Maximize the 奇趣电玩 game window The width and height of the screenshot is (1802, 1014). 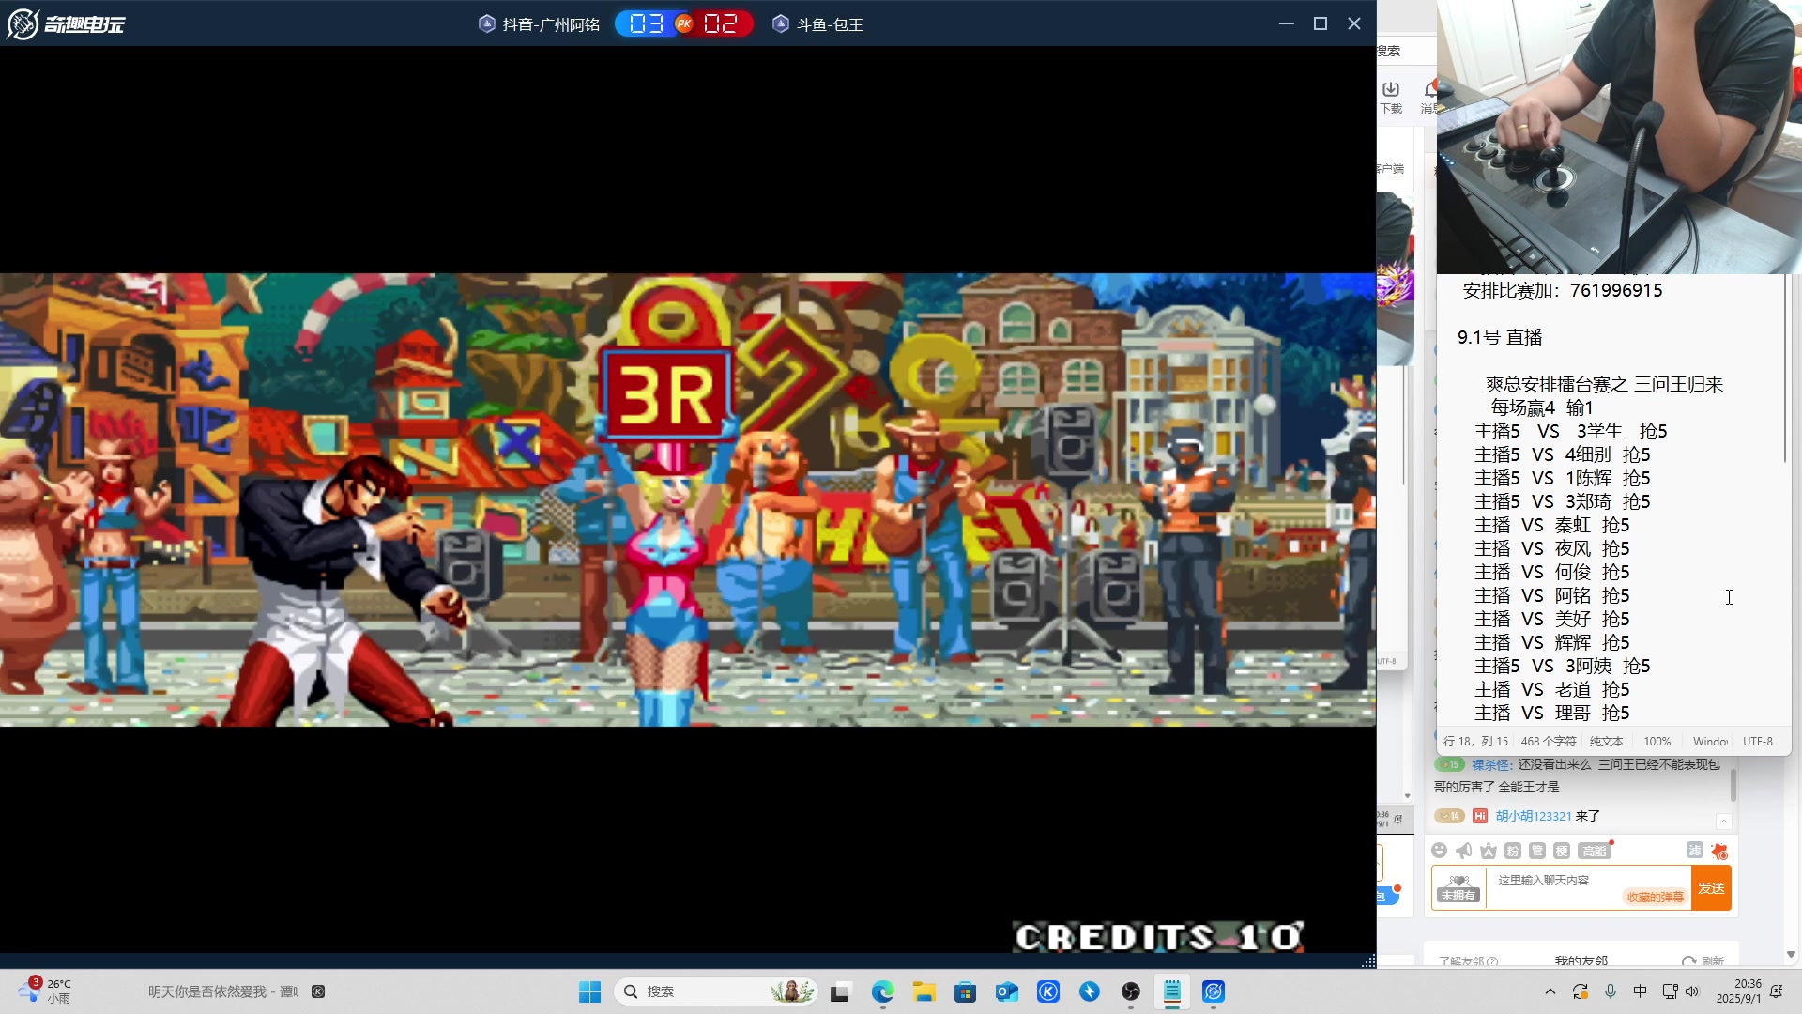coord(1320,23)
